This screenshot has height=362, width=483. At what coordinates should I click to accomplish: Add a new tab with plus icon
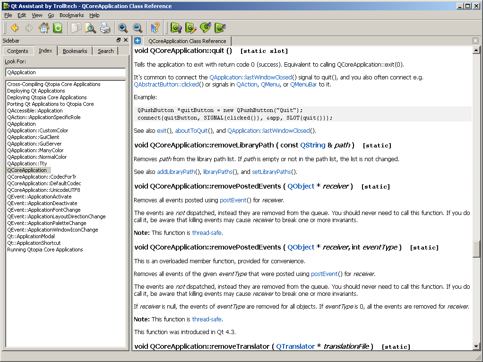138,41
